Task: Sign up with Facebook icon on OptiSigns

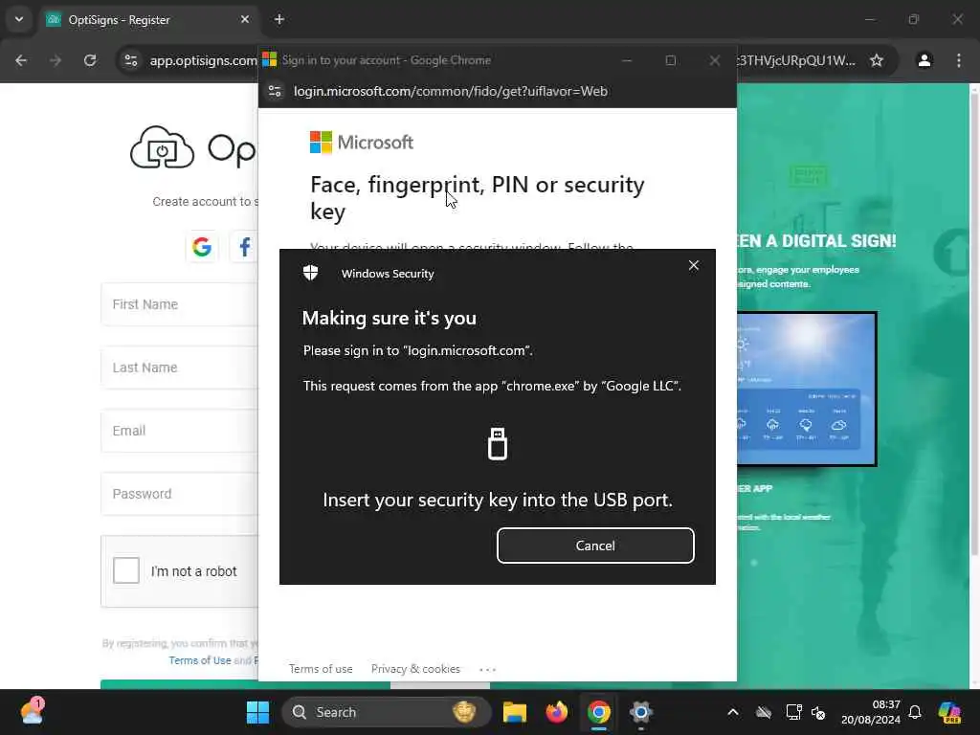Action: pyautogui.click(x=244, y=247)
